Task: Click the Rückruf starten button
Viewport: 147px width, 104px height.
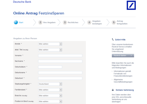Action: coord(123,56)
